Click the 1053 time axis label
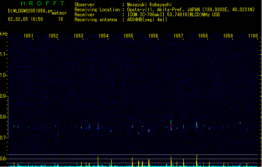Screen dimensions: 262x167 tap(78, 36)
